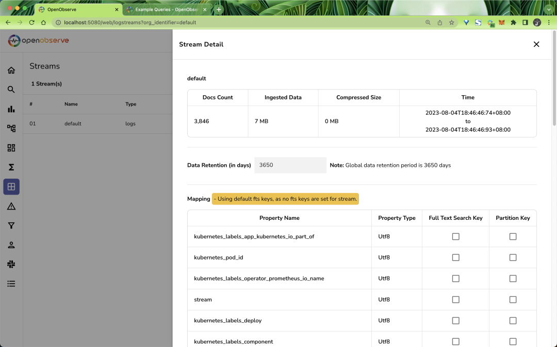The image size is (557, 347).
Task: Go forward in the browser
Action: [20, 22]
